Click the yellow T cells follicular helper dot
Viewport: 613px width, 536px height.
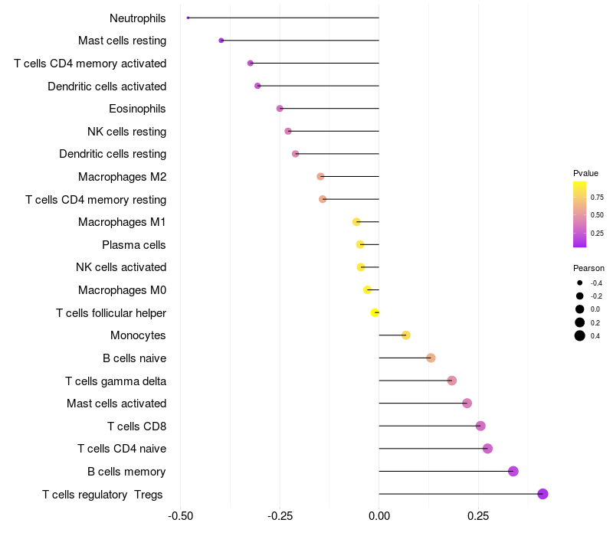point(375,312)
